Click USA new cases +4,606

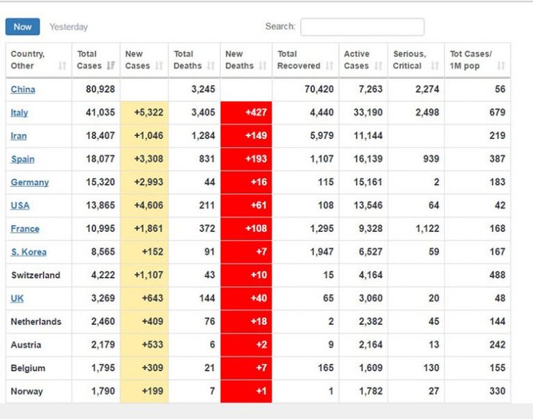click(x=149, y=205)
